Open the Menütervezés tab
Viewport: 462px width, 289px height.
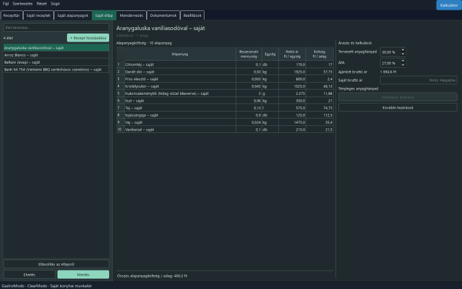132,16
